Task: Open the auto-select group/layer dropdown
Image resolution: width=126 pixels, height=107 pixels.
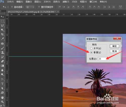Action: (x=30, y=7)
